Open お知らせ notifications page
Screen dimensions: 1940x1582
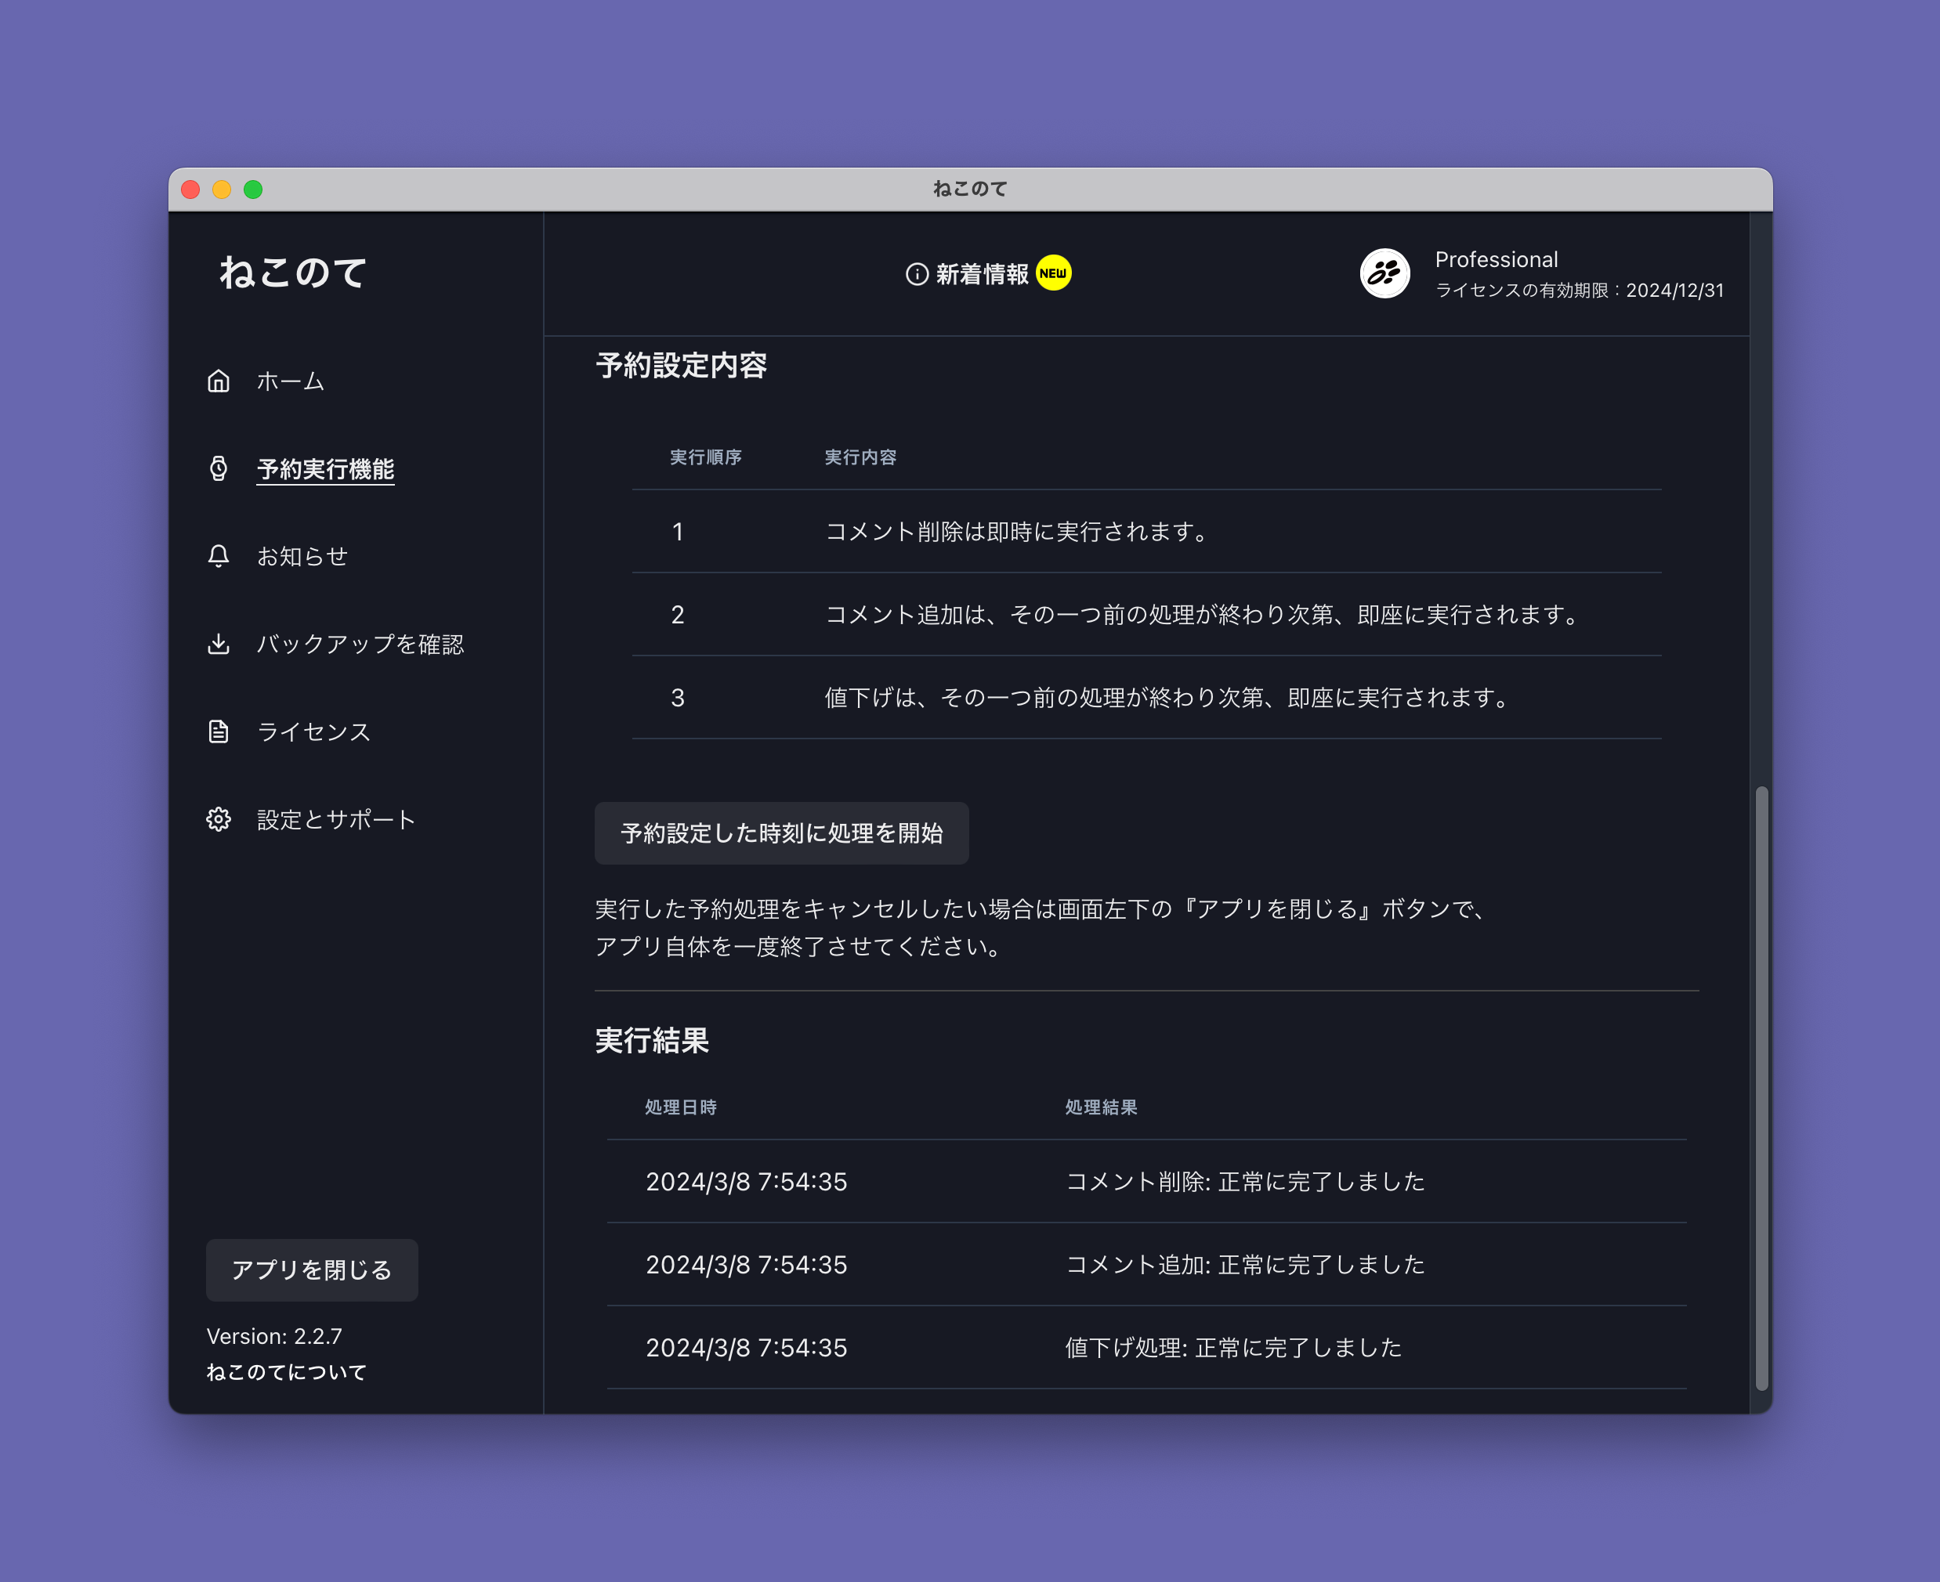click(x=302, y=556)
